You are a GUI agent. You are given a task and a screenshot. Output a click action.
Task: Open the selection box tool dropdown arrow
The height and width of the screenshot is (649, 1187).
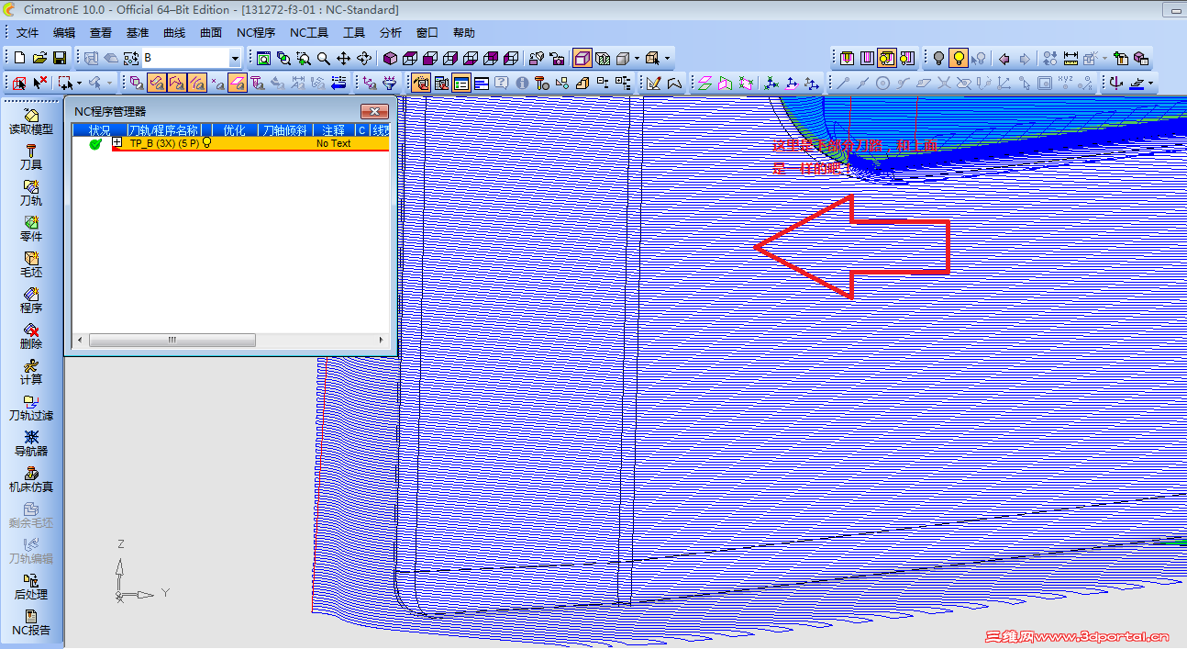tap(79, 83)
